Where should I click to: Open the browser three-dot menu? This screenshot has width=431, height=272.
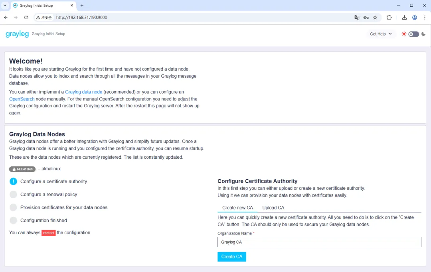(x=425, y=17)
